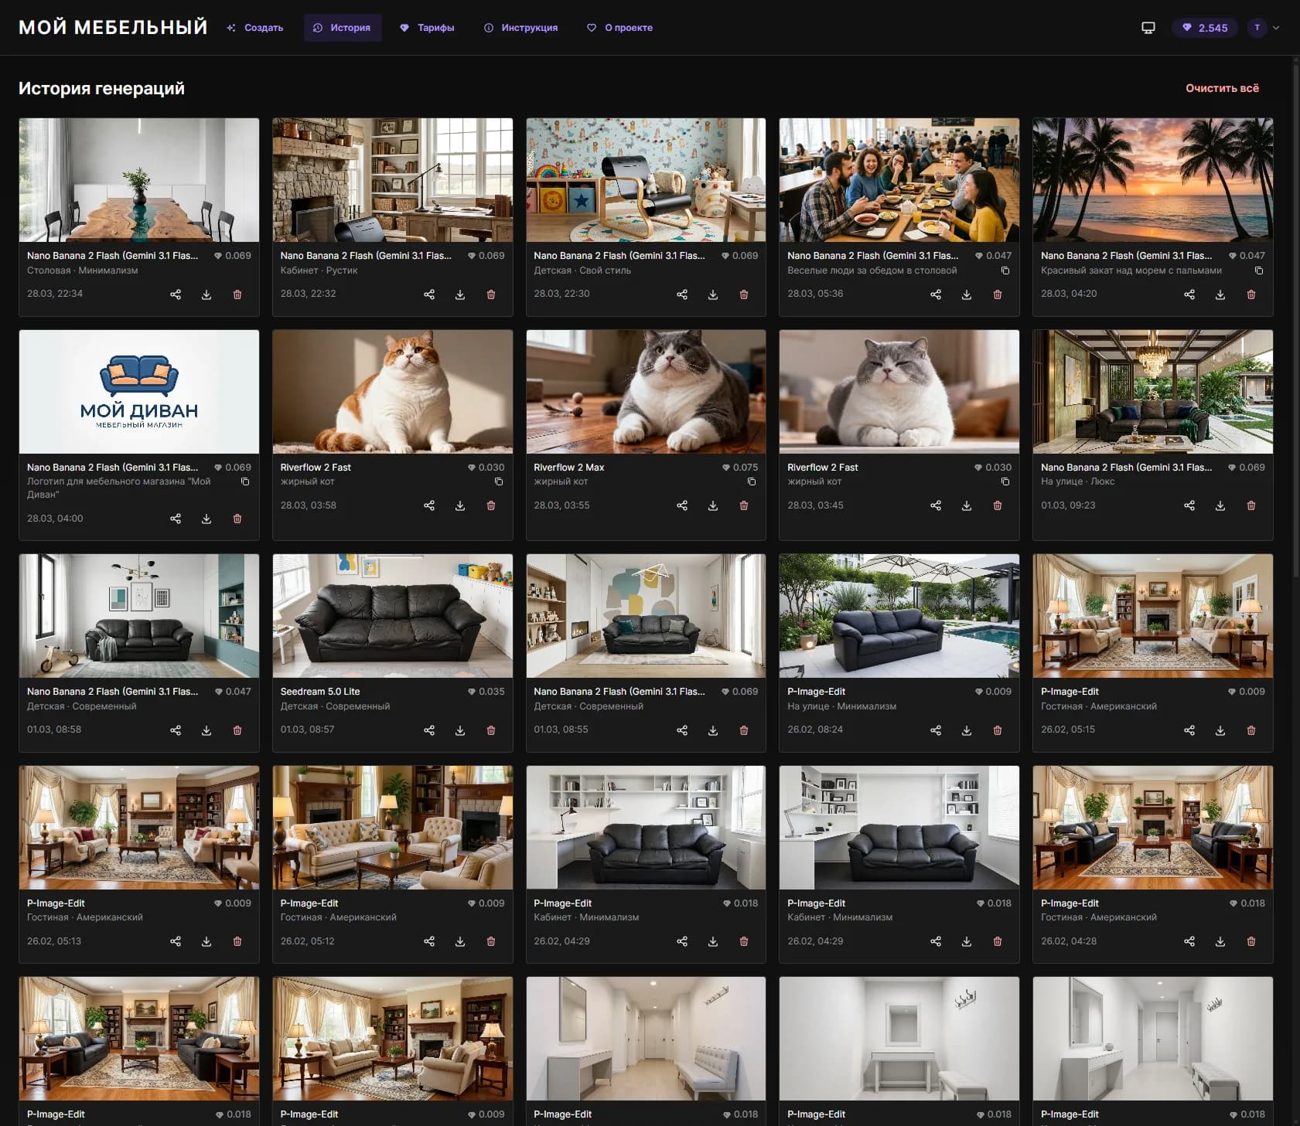Copy prompt of sunset palm beach card
The width and height of the screenshot is (1300, 1126).
(1259, 270)
